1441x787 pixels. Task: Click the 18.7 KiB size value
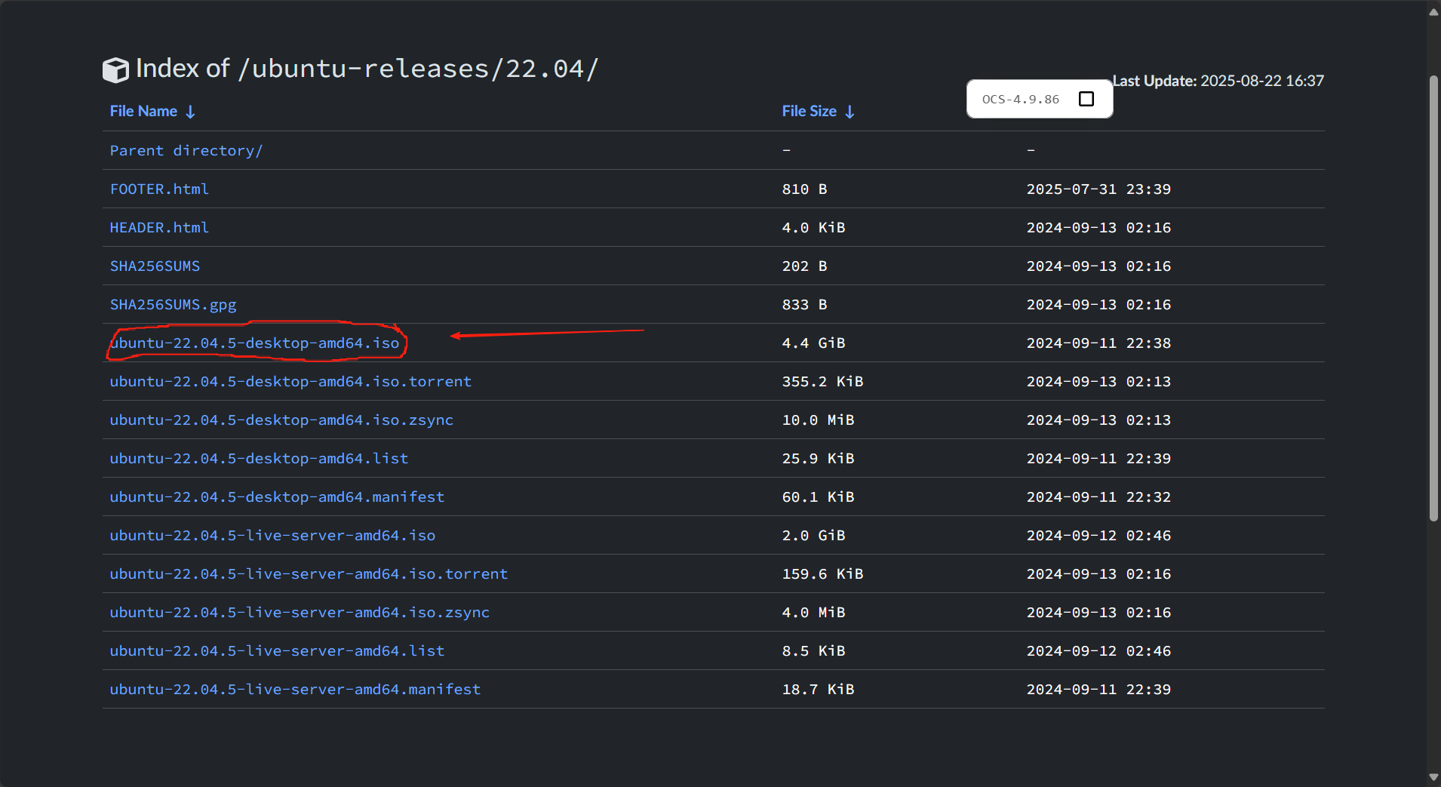[818, 689]
